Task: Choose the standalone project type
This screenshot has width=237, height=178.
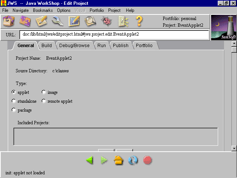Action: [x=14, y=101]
